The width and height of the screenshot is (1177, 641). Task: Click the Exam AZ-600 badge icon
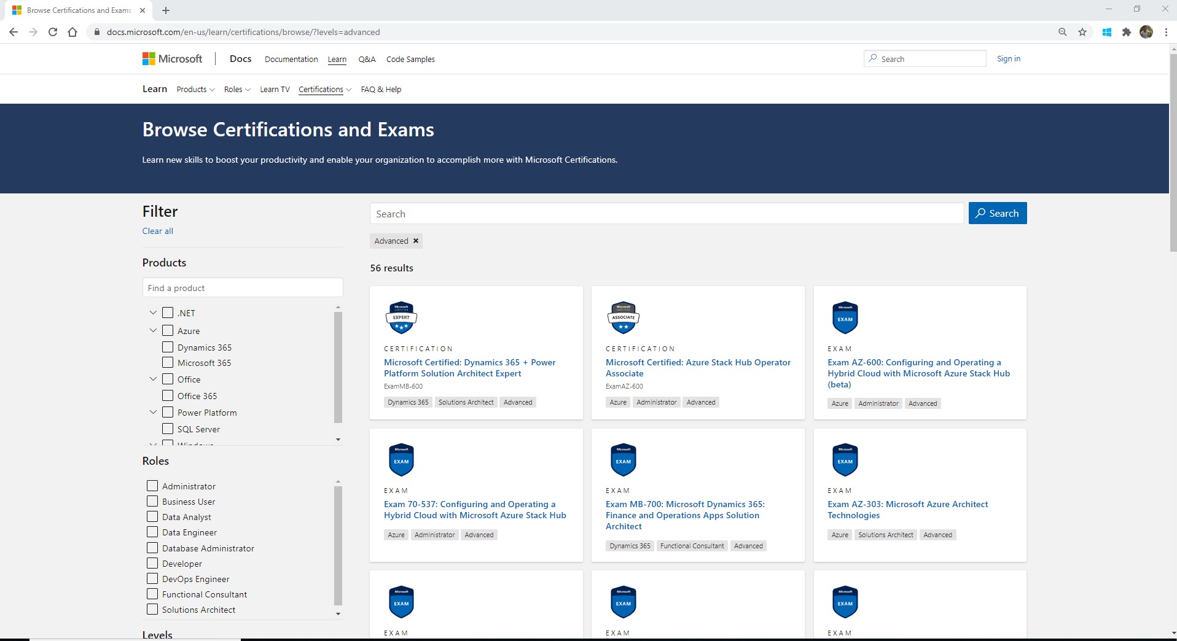tap(845, 317)
